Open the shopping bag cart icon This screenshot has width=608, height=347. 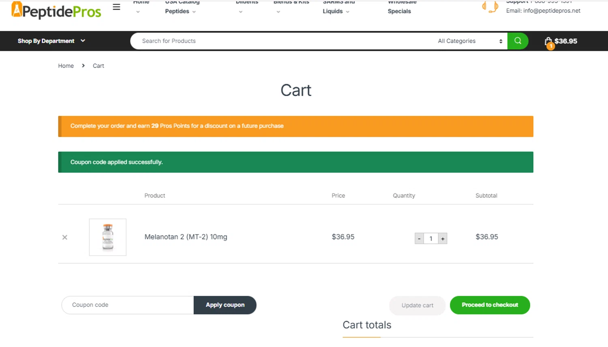(549, 42)
